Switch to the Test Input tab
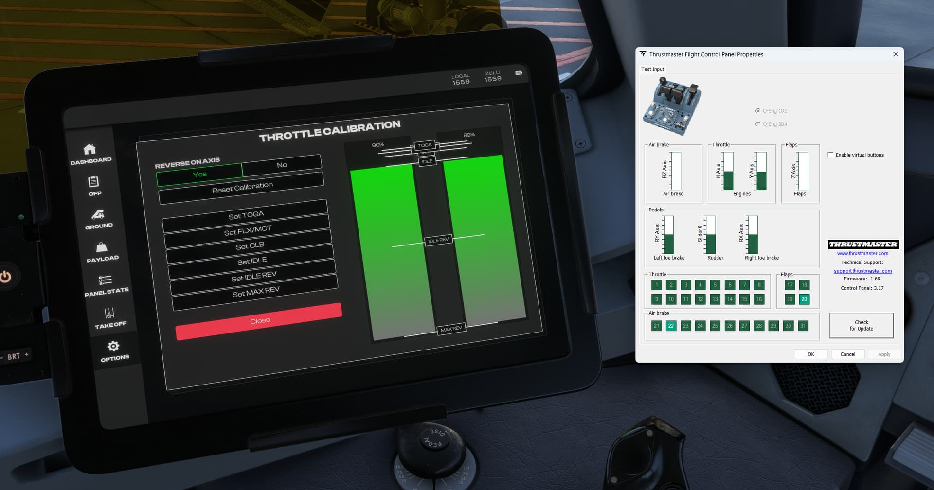This screenshot has height=490, width=934. click(x=652, y=69)
